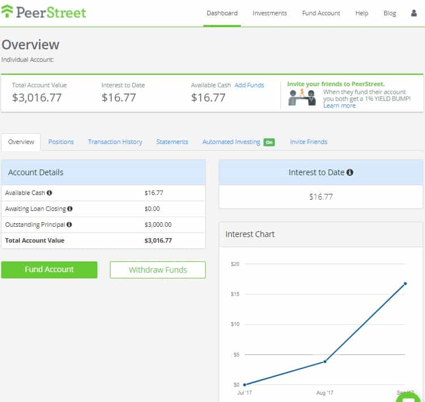Open the Investments nav item

[x=270, y=13]
